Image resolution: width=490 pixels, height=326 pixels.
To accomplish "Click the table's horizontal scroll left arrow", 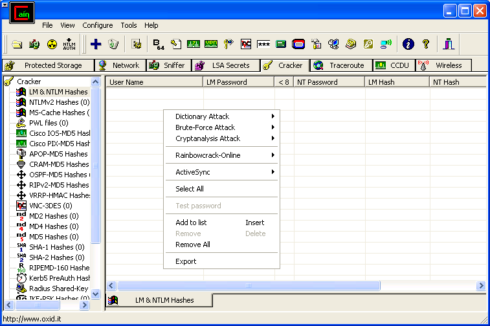I will 111,285.
